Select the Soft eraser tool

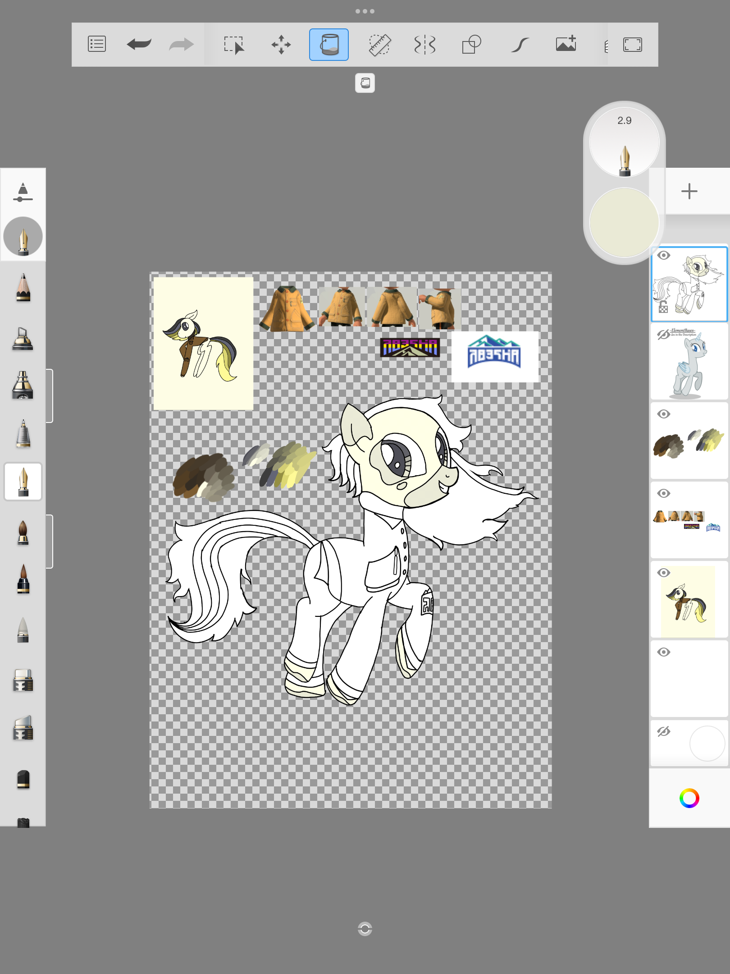click(x=23, y=727)
